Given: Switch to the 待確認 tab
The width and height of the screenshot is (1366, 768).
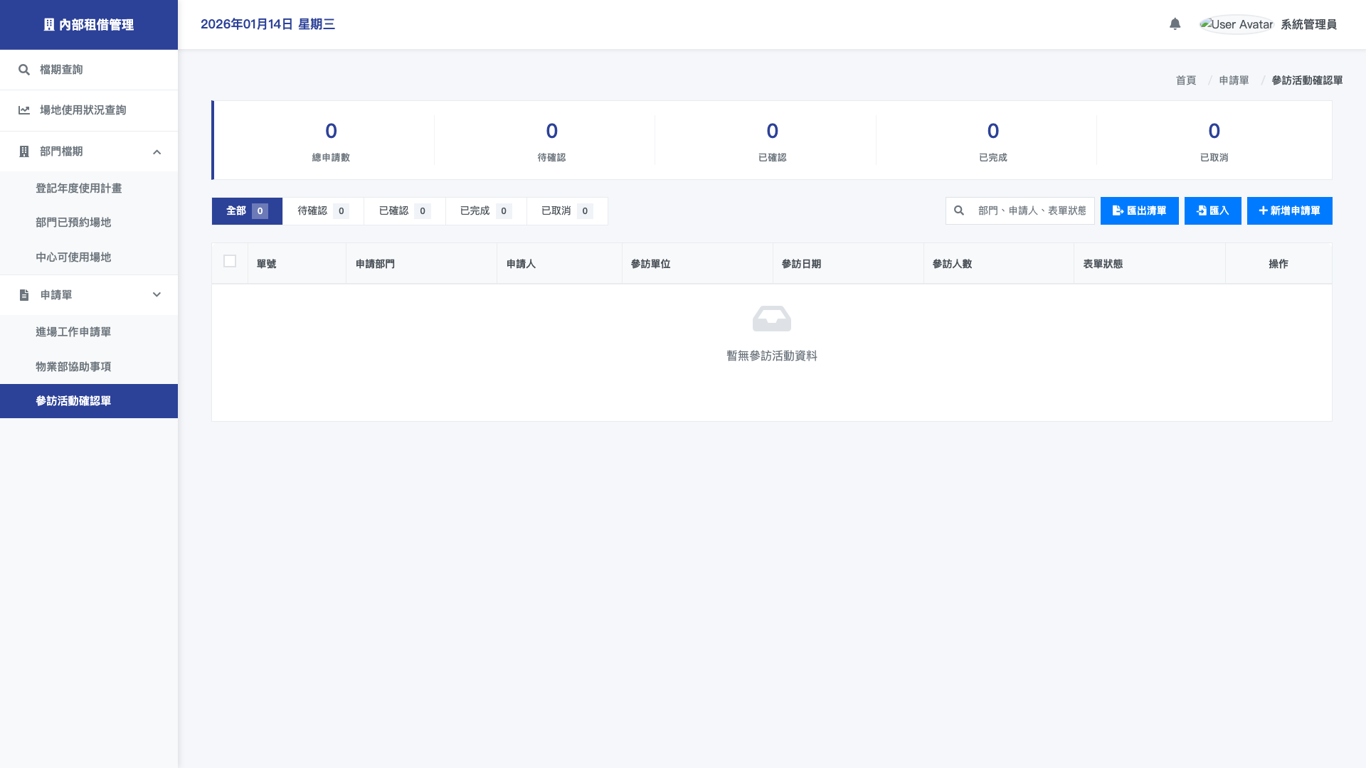Looking at the screenshot, I should (x=322, y=211).
